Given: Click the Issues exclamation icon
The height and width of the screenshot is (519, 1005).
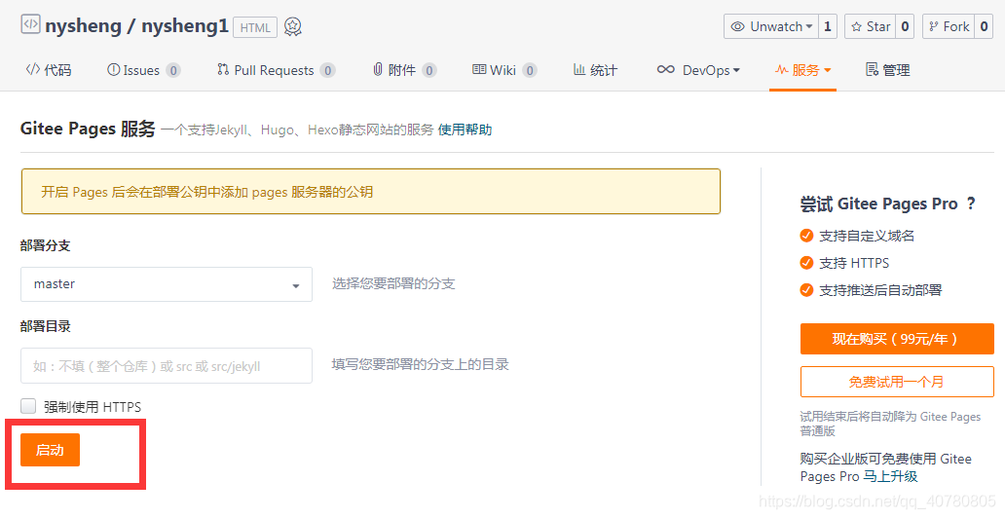Looking at the screenshot, I should click(x=113, y=69).
